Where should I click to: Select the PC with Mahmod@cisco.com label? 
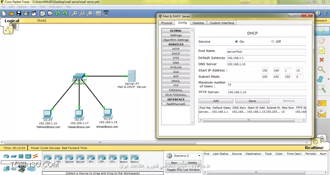(x=47, y=114)
